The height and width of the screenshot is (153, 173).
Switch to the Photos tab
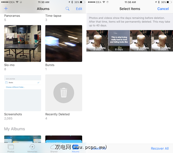click(x=11, y=148)
